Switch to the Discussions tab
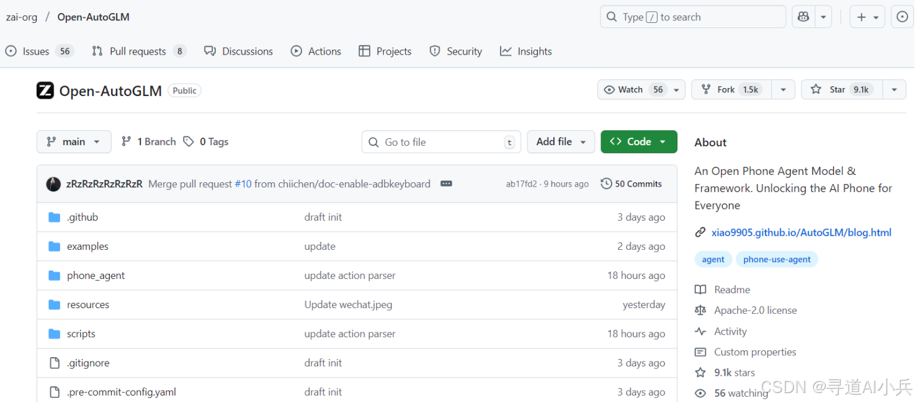Viewport: 915px width, 403px height. pos(239,51)
